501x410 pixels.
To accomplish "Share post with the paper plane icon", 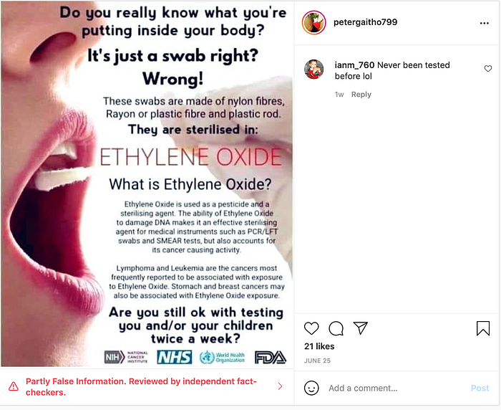I will [361, 328].
